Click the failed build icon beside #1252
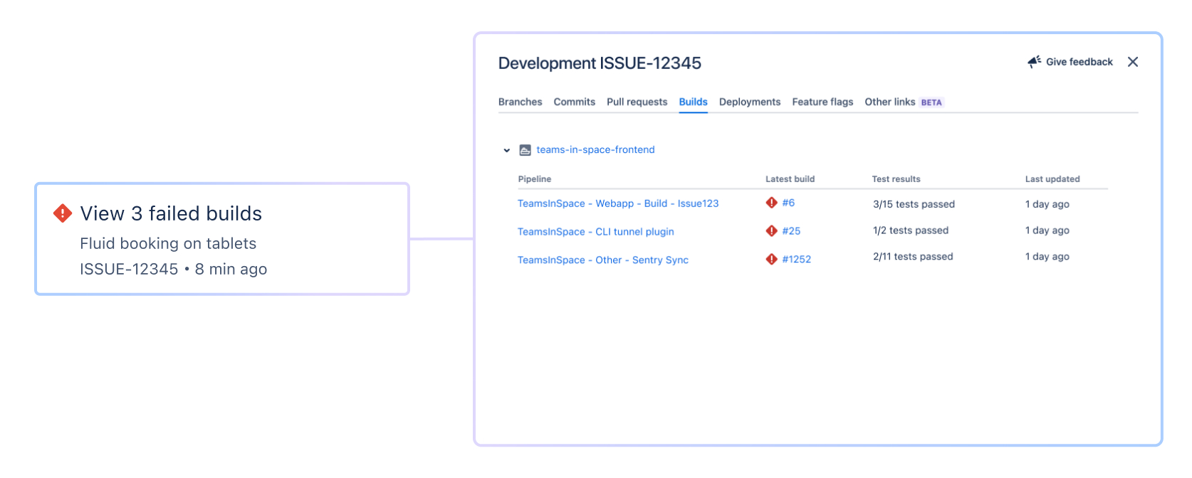Image resolution: width=1192 pixels, height=478 pixels. (771, 260)
